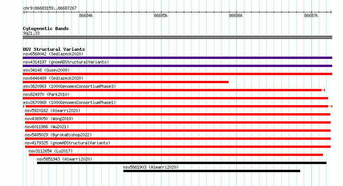This screenshot has height=186, width=343.
Task: Click the red bar under nsv5920162
Action: click(177, 114)
